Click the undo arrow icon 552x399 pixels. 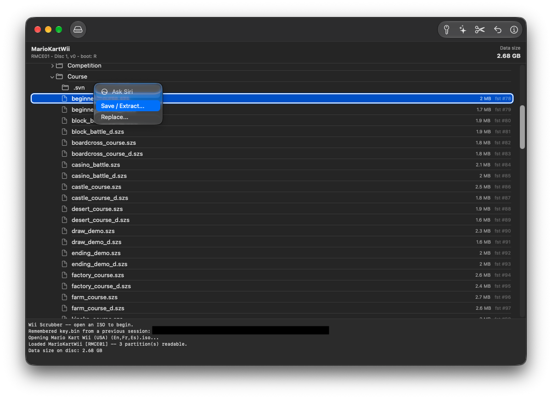pyautogui.click(x=497, y=30)
